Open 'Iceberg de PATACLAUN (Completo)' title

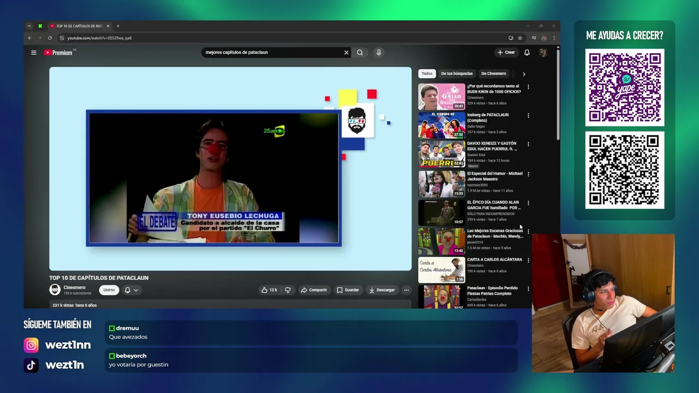click(x=488, y=117)
